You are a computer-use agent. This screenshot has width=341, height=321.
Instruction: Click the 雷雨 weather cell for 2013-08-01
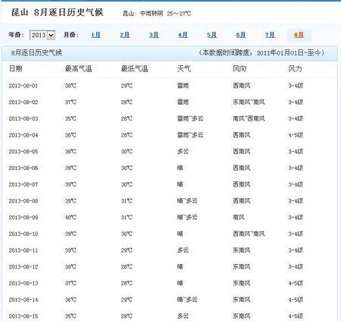click(x=183, y=86)
